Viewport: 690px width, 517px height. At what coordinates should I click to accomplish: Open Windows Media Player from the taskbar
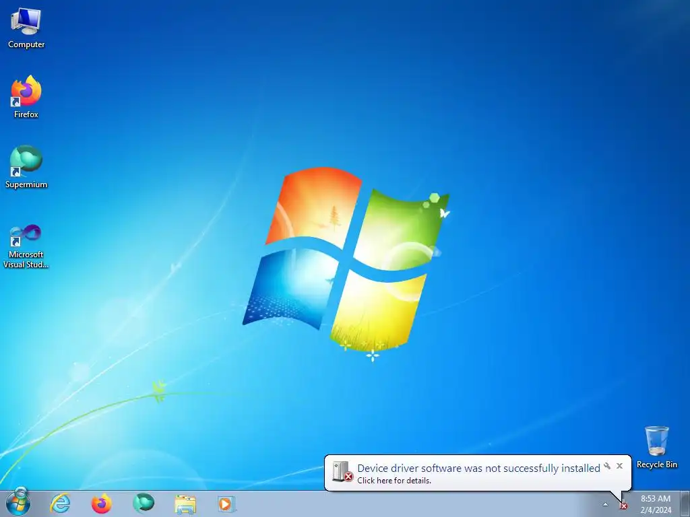coord(226,504)
